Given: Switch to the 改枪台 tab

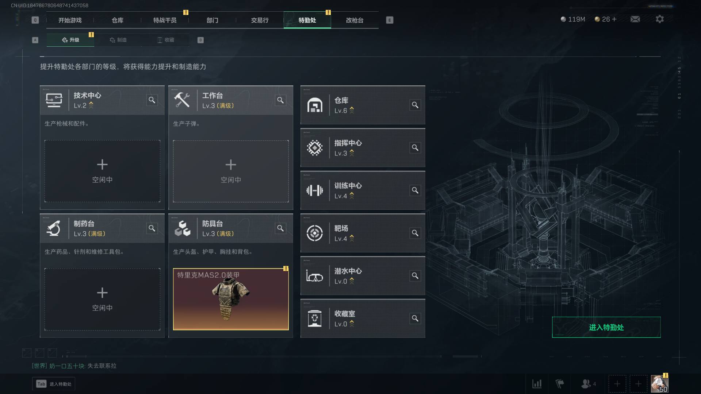Looking at the screenshot, I should tap(355, 20).
